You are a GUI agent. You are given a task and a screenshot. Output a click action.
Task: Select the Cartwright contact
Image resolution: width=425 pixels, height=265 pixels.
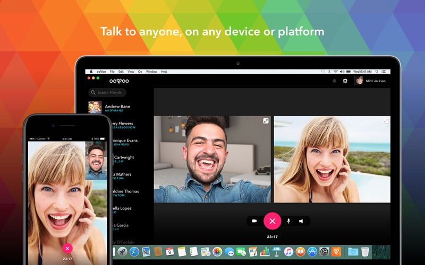click(x=123, y=158)
